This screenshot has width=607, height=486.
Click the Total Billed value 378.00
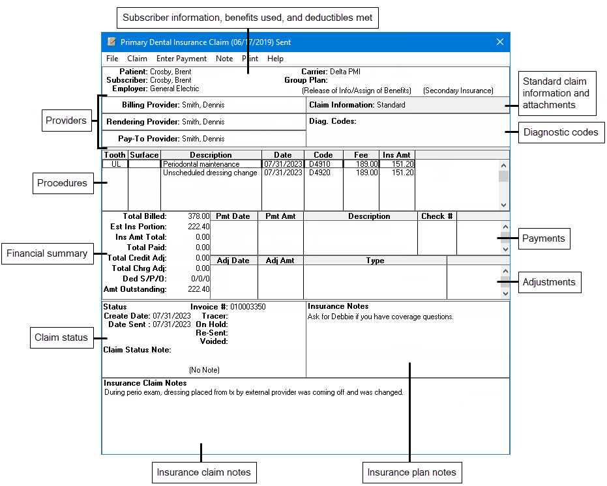199,216
